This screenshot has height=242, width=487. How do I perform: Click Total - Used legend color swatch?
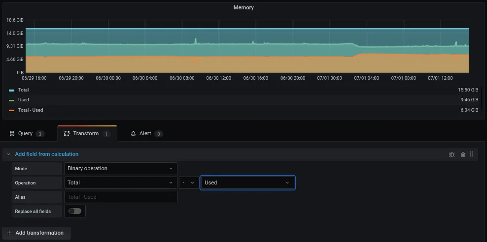point(11,111)
